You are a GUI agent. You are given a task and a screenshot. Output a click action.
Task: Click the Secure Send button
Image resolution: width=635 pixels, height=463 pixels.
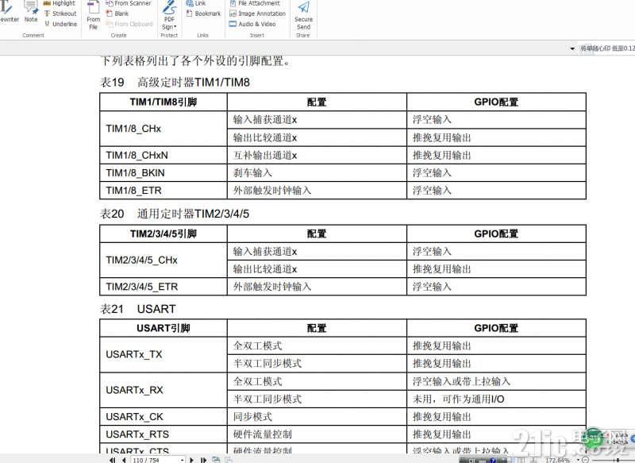(x=303, y=15)
